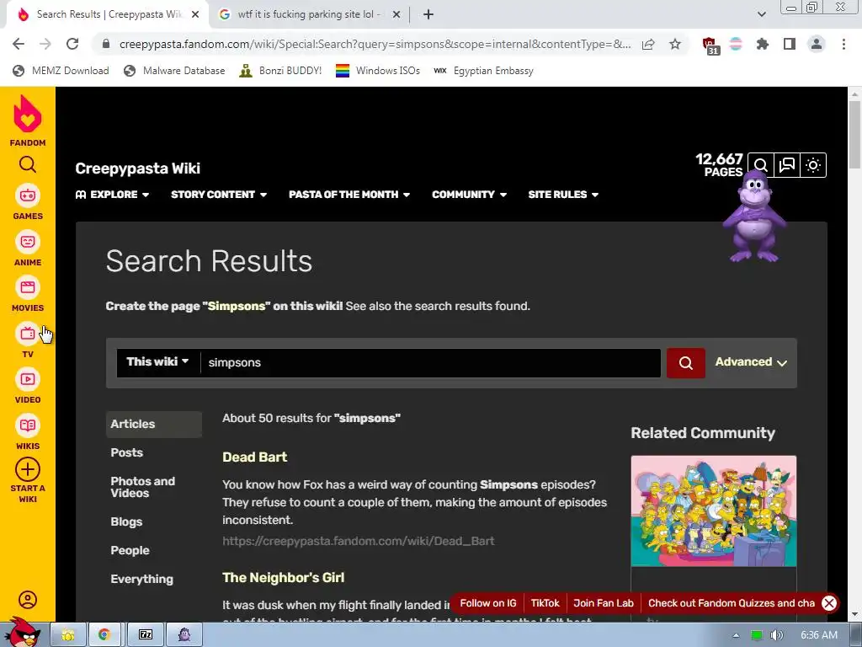Image resolution: width=862 pixels, height=647 pixels.
Task: Click the Follow on IG button
Action: (x=487, y=603)
